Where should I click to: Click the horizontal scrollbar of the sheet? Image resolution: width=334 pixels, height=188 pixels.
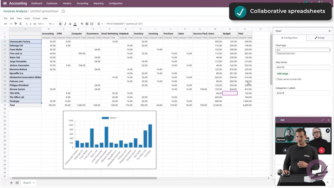pyautogui.click(x=84, y=178)
